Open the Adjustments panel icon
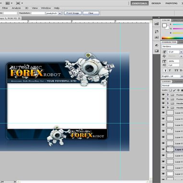The width and height of the screenshot is (183, 183). [157, 46]
